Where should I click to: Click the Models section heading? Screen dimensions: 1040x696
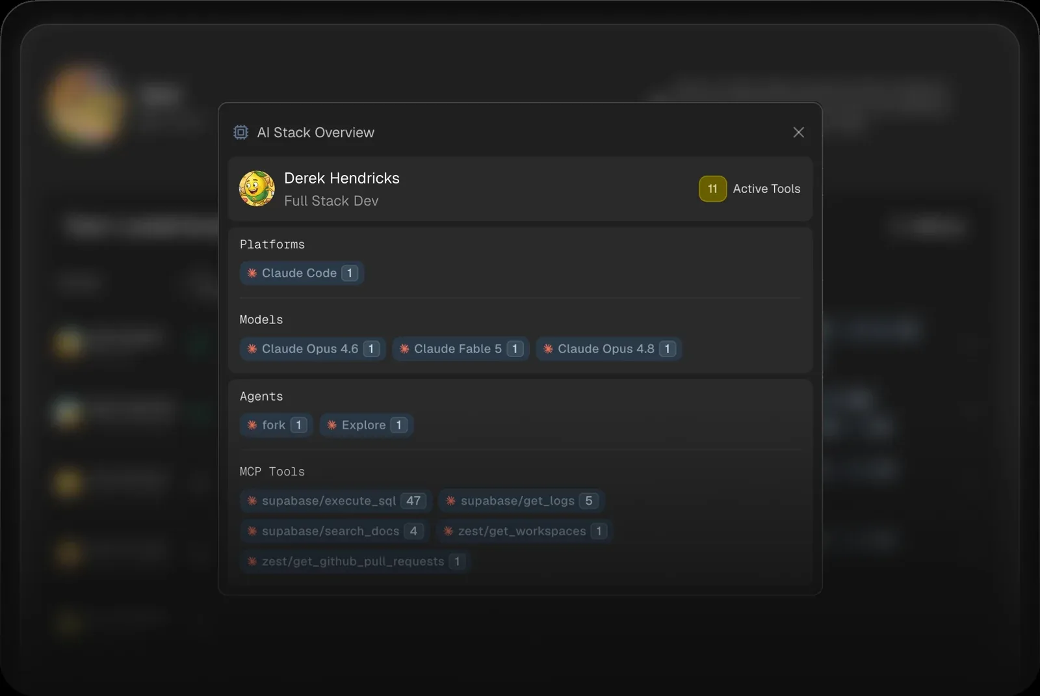[x=261, y=320]
